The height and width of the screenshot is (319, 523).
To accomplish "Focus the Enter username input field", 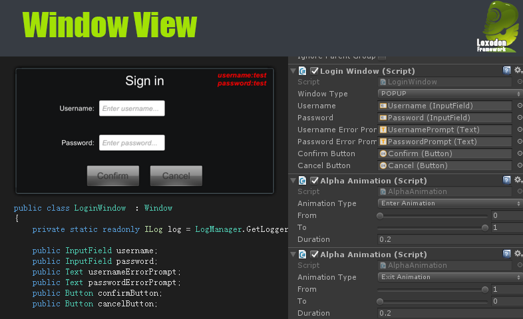I will [132, 108].
